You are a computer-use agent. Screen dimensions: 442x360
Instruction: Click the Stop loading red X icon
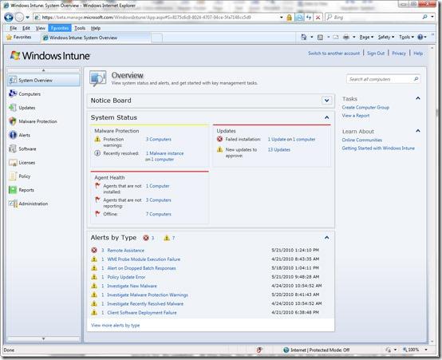coord(318,18)
